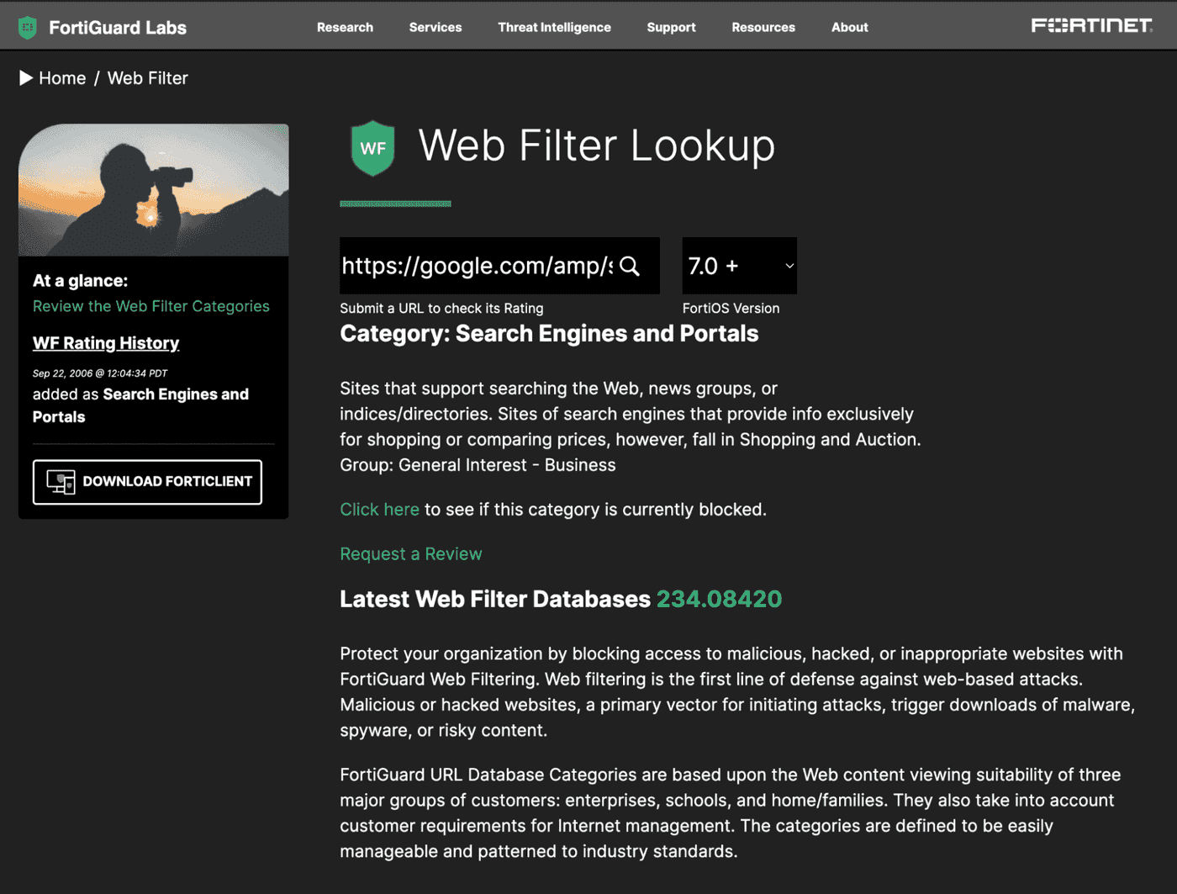Open the FortiOS Version 7.0 + dropdown

(x=739, y=266)
